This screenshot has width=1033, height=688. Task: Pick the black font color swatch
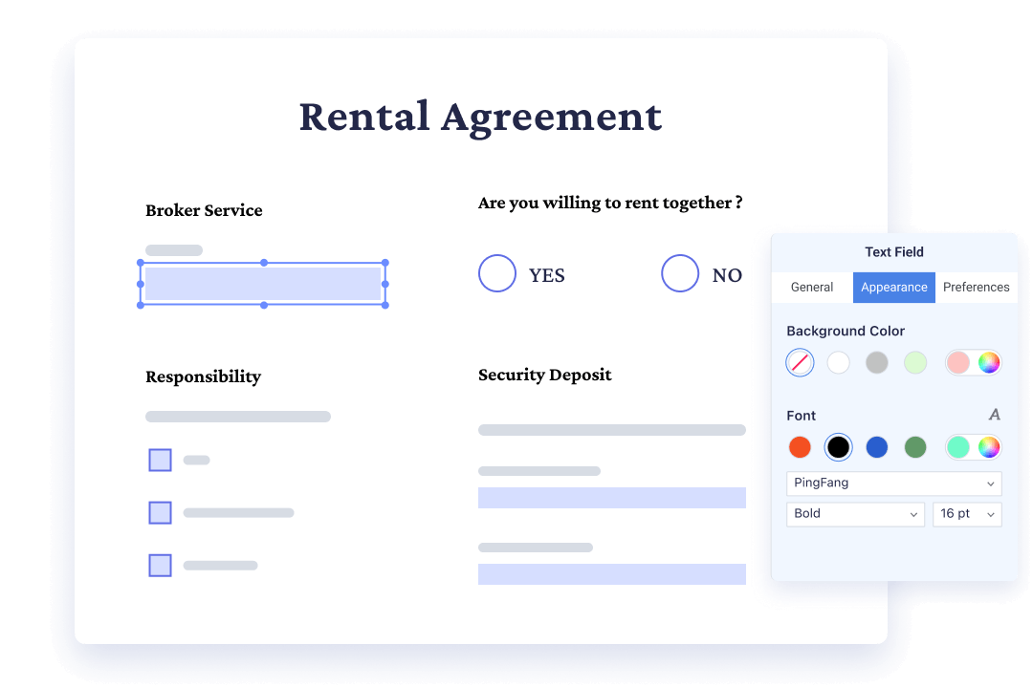838,448
